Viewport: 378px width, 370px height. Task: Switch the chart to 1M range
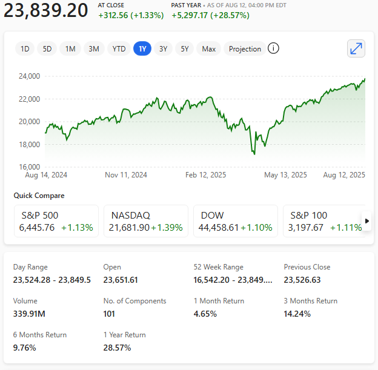click(x=70, y=48)
